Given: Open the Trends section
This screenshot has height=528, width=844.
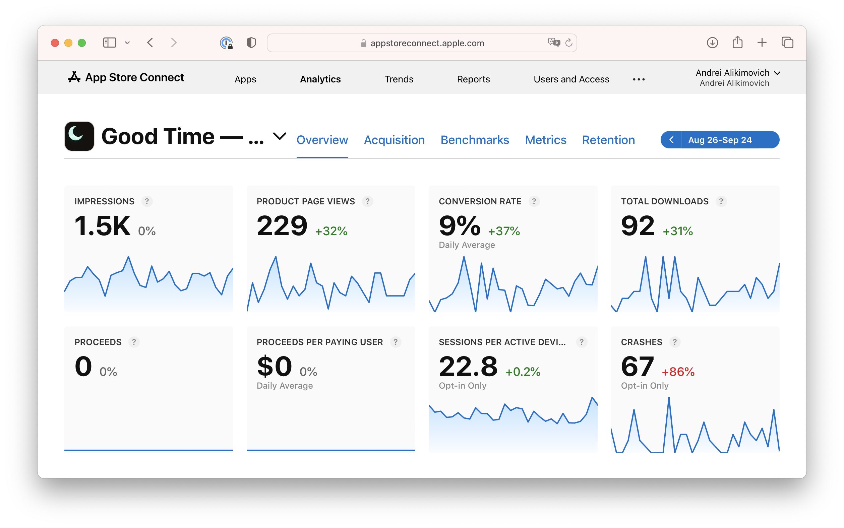Looking at the screenshot, I should (399, 79).
